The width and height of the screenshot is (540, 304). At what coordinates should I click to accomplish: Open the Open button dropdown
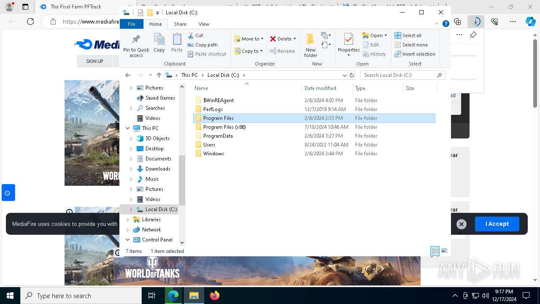[x=386, y=35]
